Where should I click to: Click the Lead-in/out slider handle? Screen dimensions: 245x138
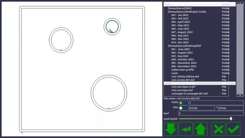pyautogui.click(x=231, y=119)
